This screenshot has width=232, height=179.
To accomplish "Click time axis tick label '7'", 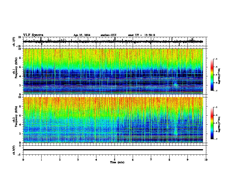I will point(151,160).
